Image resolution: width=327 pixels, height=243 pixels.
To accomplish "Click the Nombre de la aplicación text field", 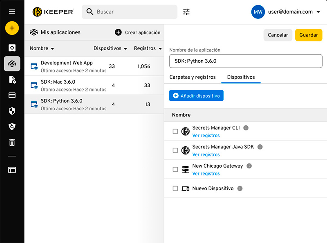I will pyautogui.click(x=246, y=61).
